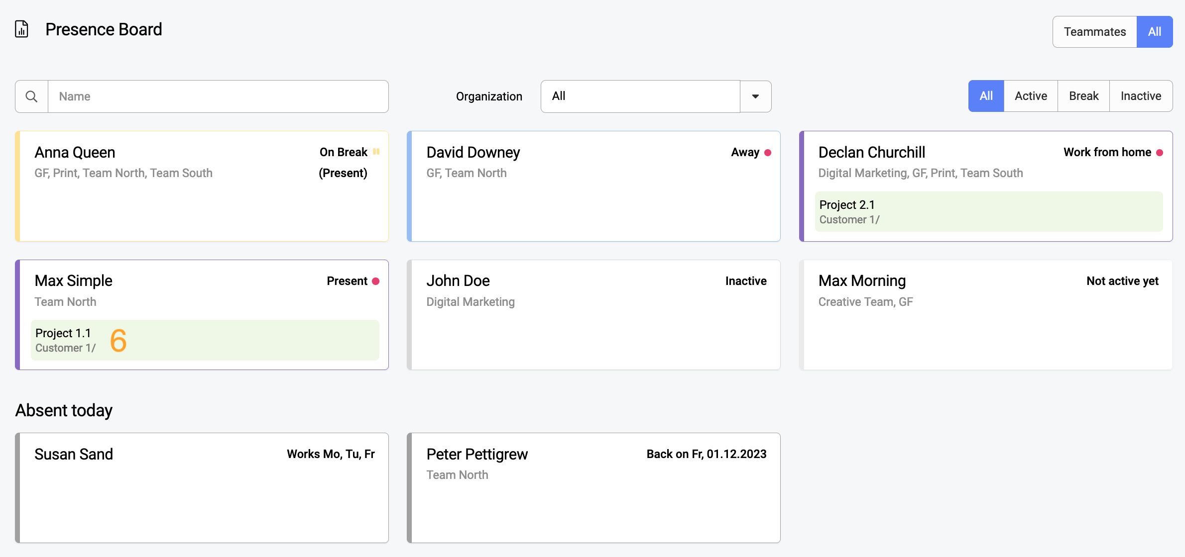Select Project 2.1 entry on Declan's card
The width and height of the screenshot is (1185, 557).
click(x=989, y=212)
